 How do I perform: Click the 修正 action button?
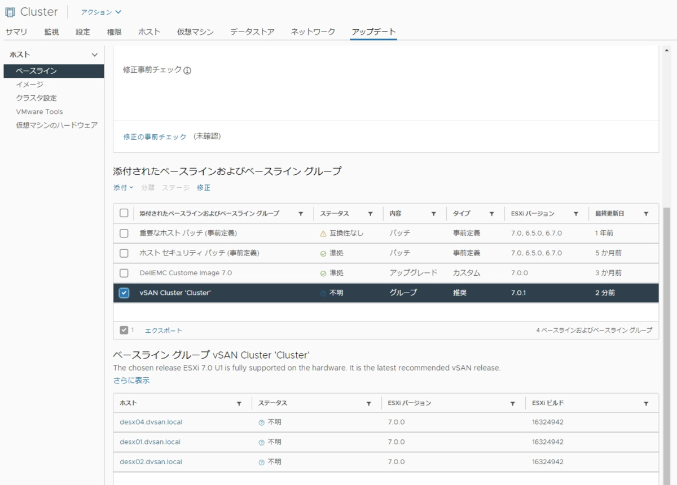pyautogui.click(x=204, y=188)
